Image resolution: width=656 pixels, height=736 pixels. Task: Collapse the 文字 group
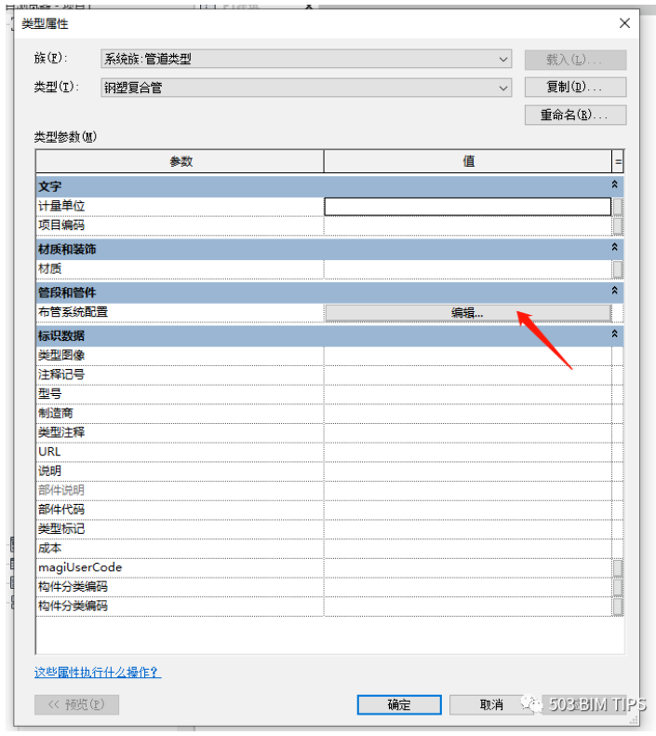[x=614, y=184]
